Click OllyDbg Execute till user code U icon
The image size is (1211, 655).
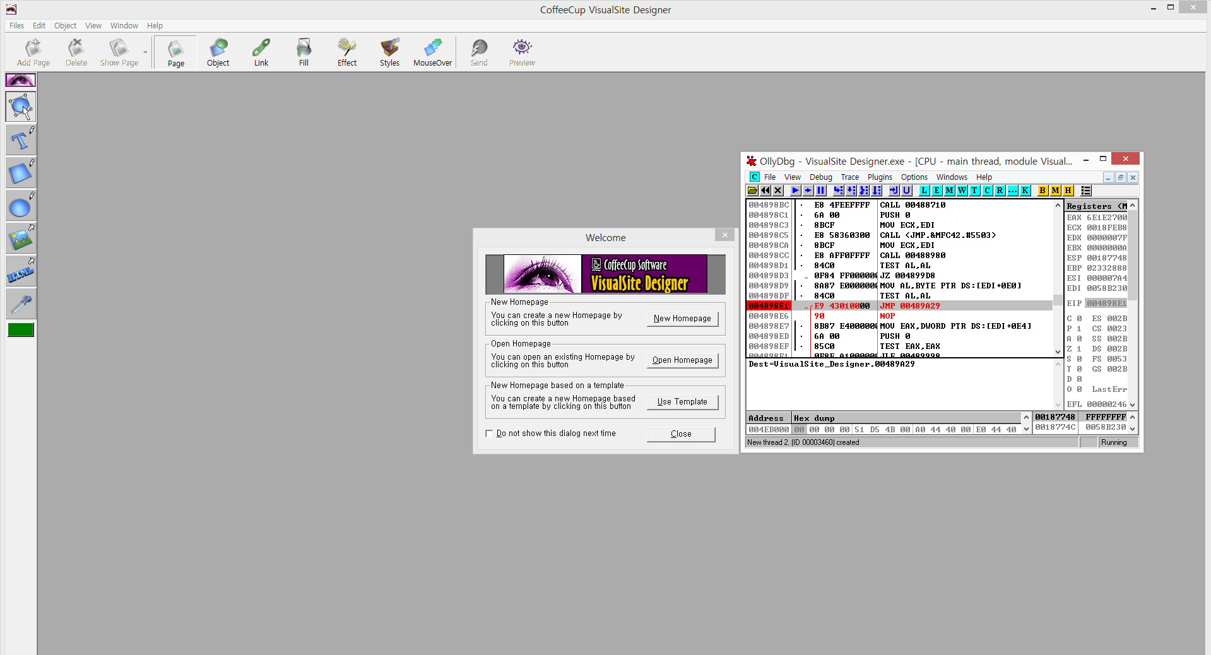click(x=907, y=191)
